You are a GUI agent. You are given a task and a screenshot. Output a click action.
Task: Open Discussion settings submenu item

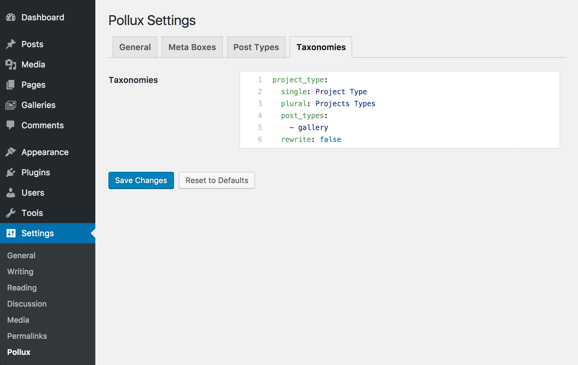pos(27,304)
